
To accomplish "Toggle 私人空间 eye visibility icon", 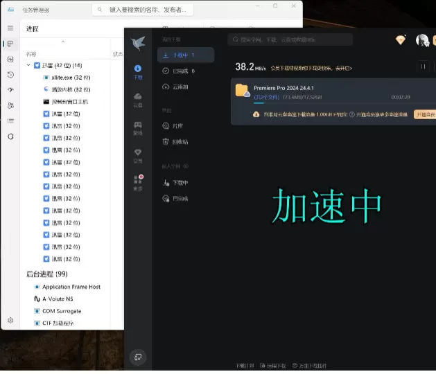I will coord(186,166).
